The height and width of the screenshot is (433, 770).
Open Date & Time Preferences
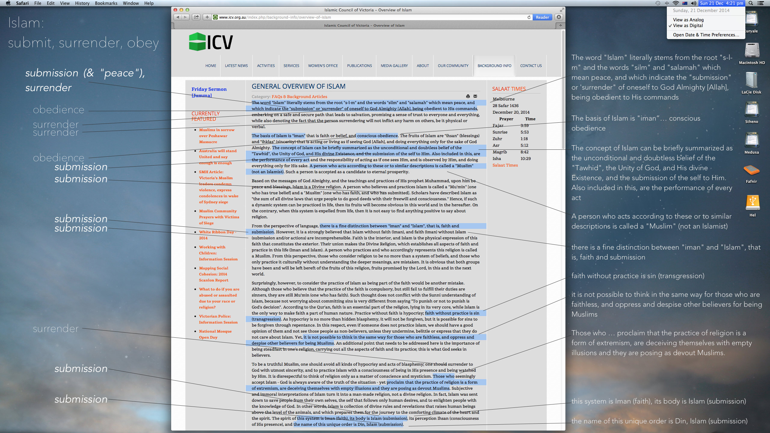[x=706, y=35]
